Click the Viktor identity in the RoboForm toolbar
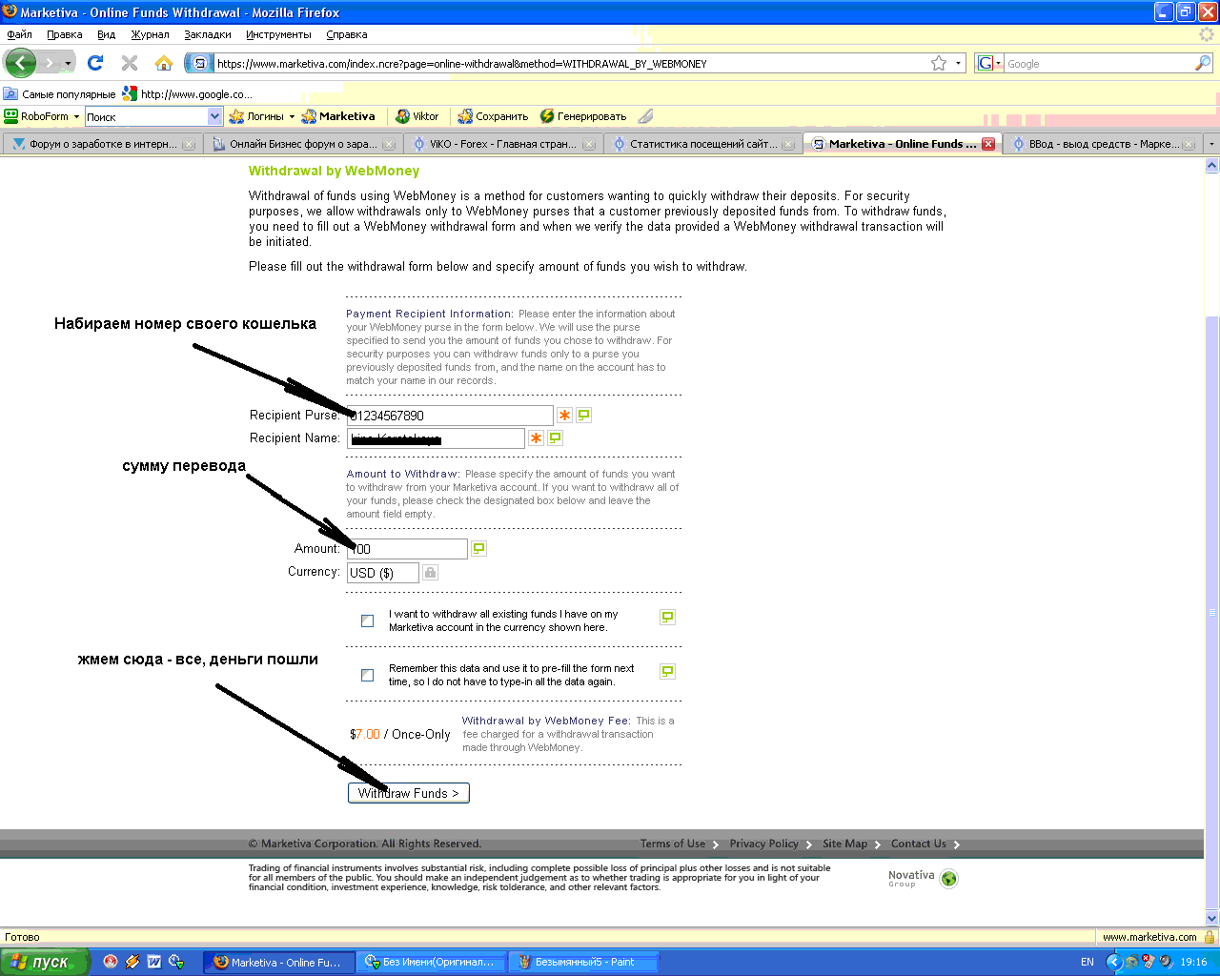This screenshot has width=1220, height=976. pos(417,116)
